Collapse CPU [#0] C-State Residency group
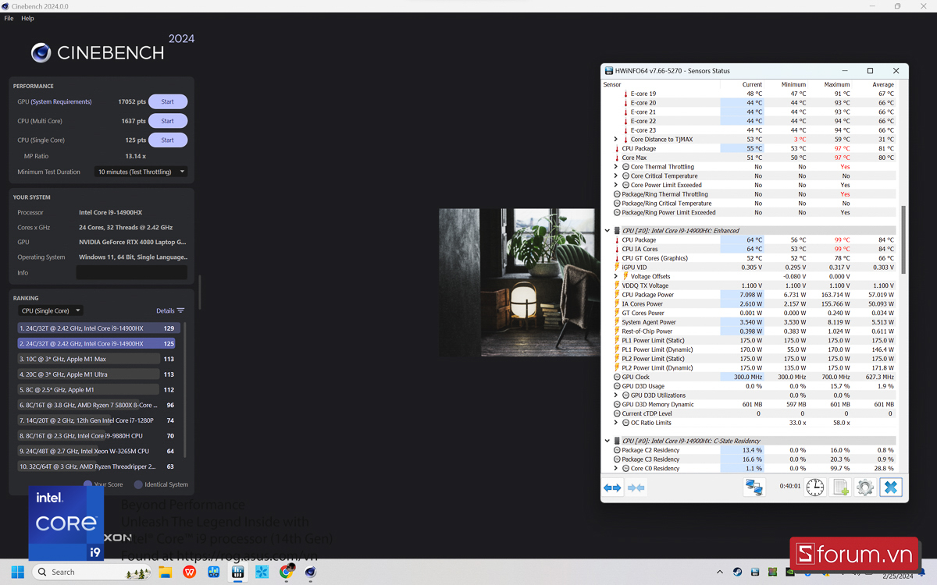Viewport: 937px width, 585px height. tap(607, 441)
